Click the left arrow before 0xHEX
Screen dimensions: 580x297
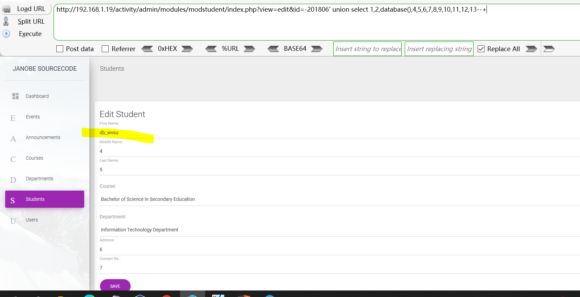(147, 49)
